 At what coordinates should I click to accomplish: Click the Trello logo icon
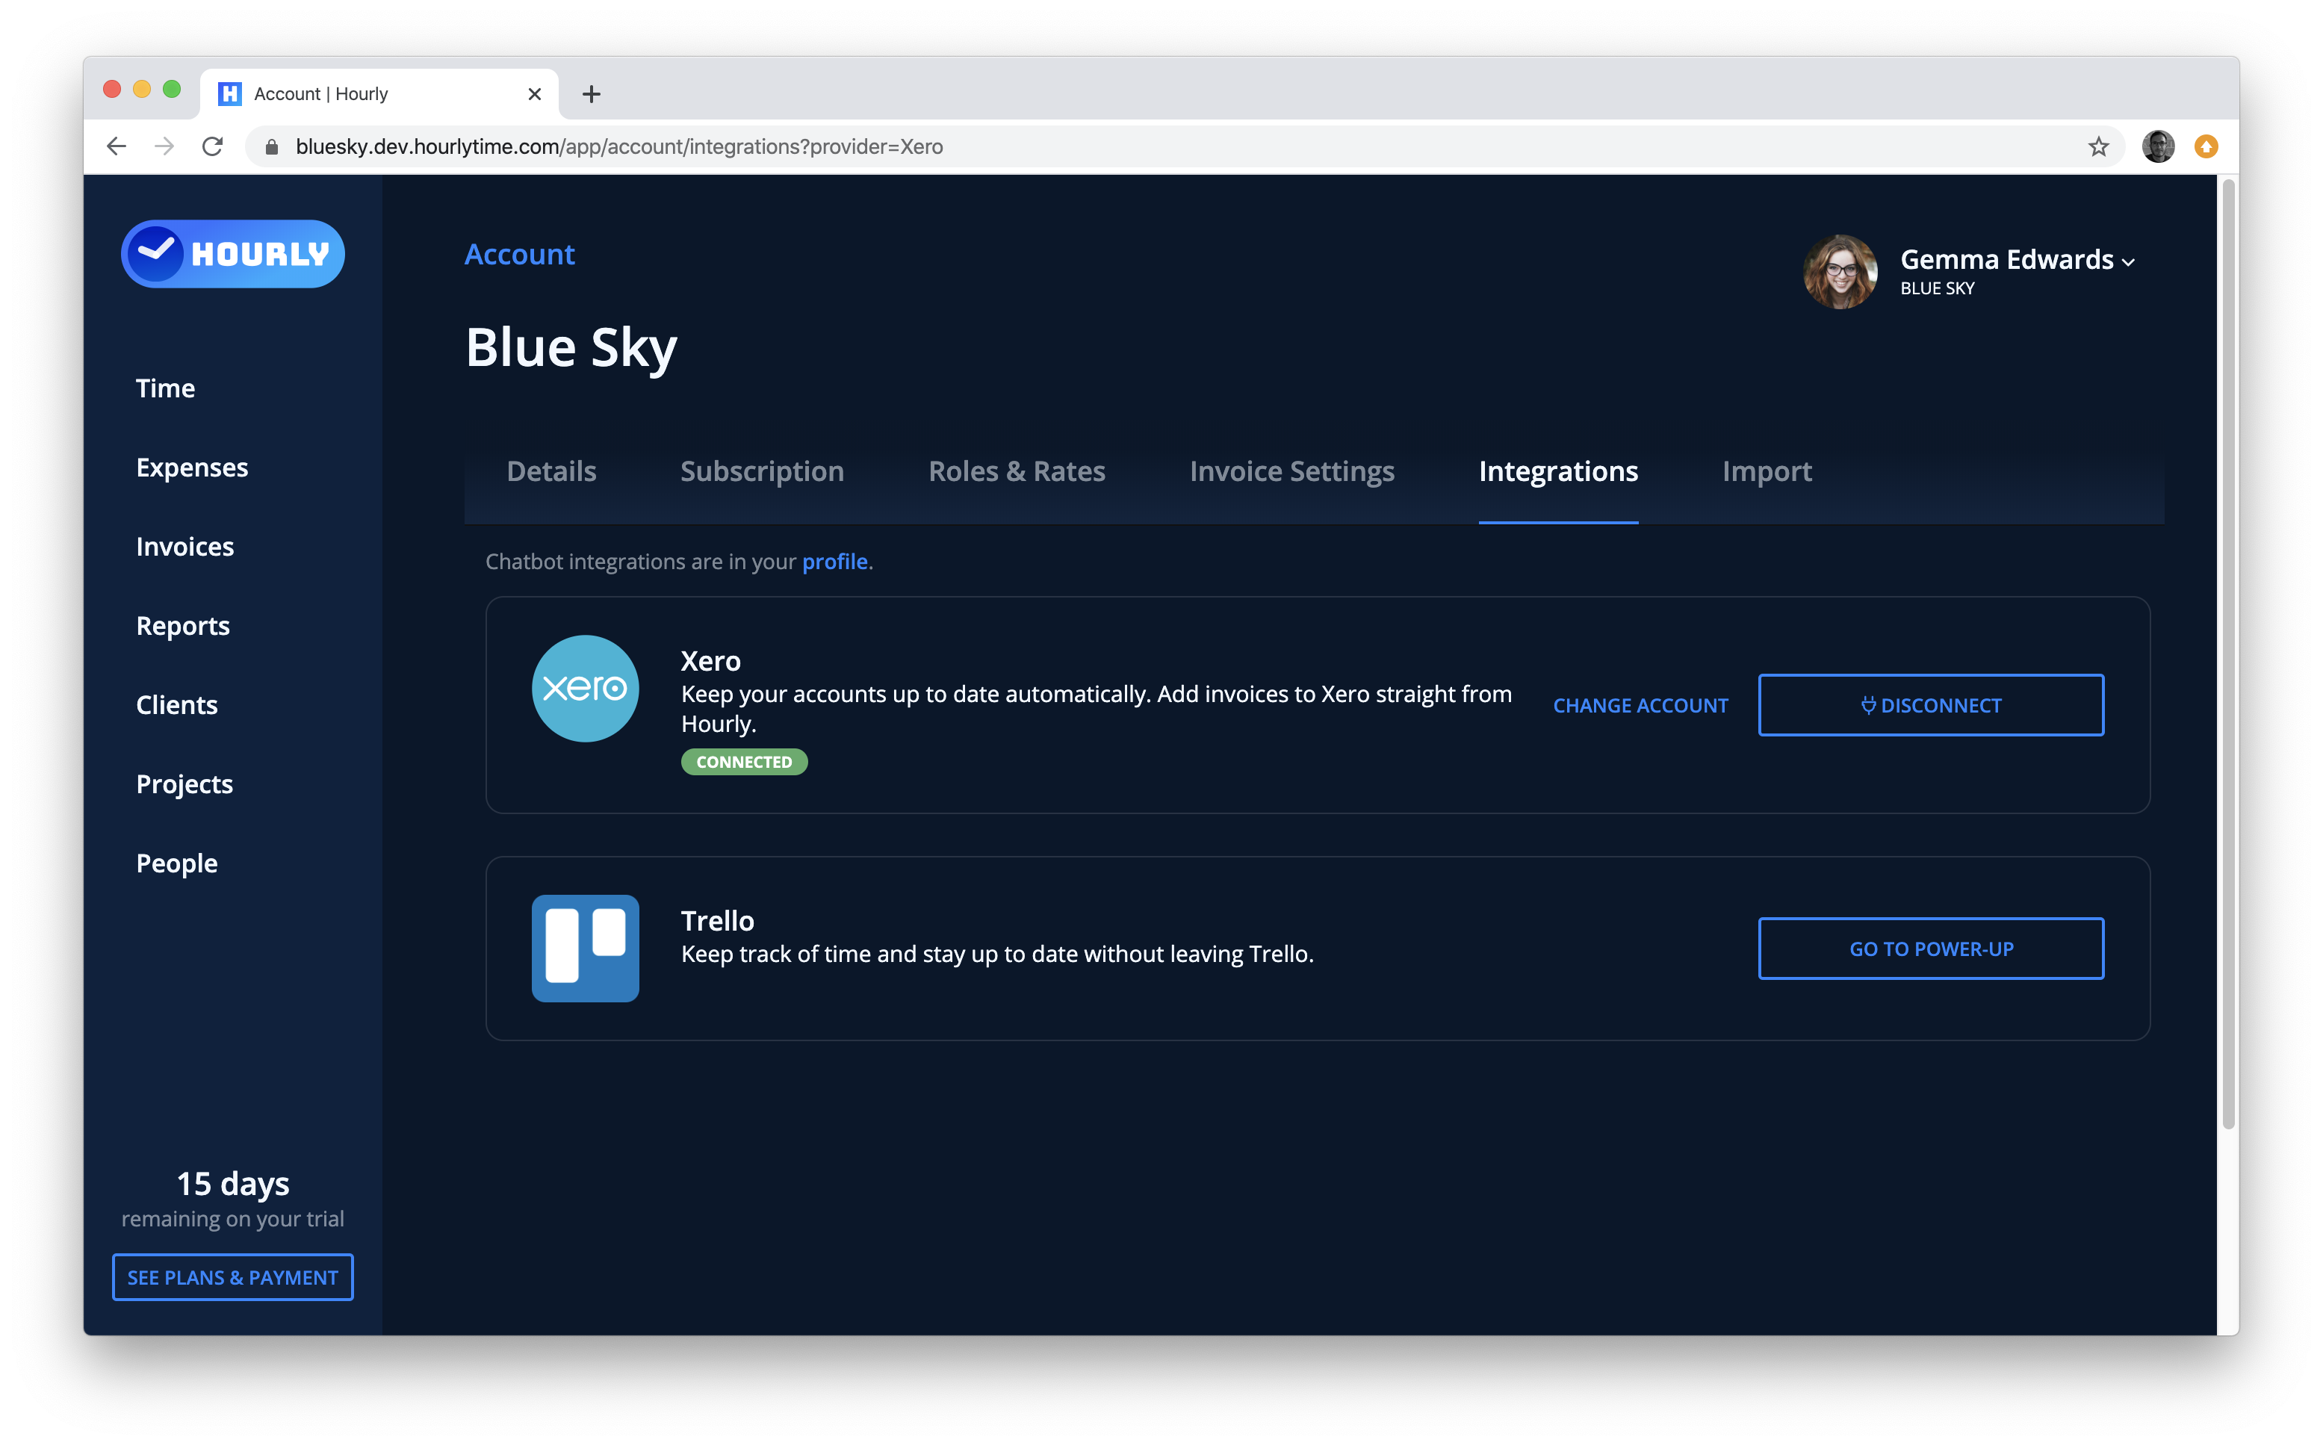[x=584, y=948]
